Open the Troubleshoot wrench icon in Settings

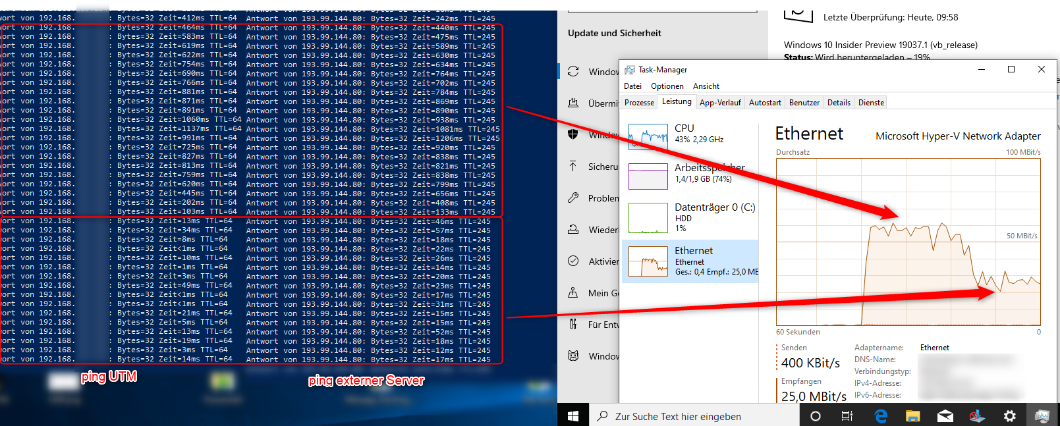[x=573, y=198]
